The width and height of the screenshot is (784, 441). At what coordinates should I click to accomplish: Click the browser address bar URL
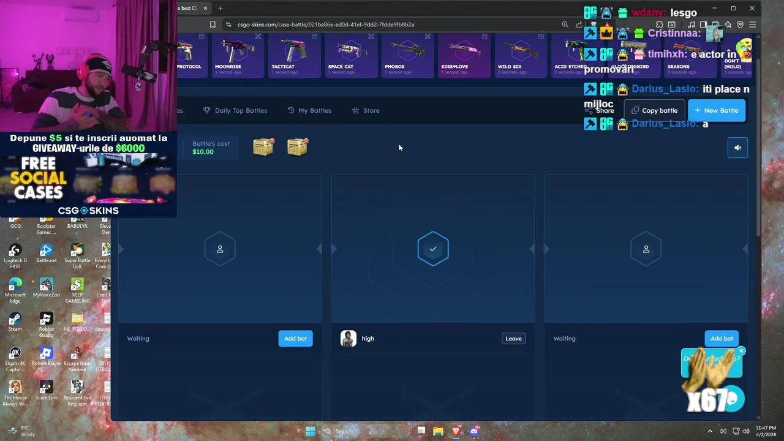click(326, 24)
